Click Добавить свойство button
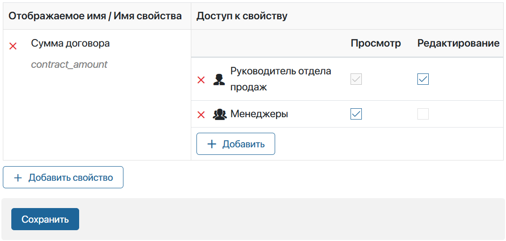The width and height of the screenshot is (506, 241). [63, 177]
